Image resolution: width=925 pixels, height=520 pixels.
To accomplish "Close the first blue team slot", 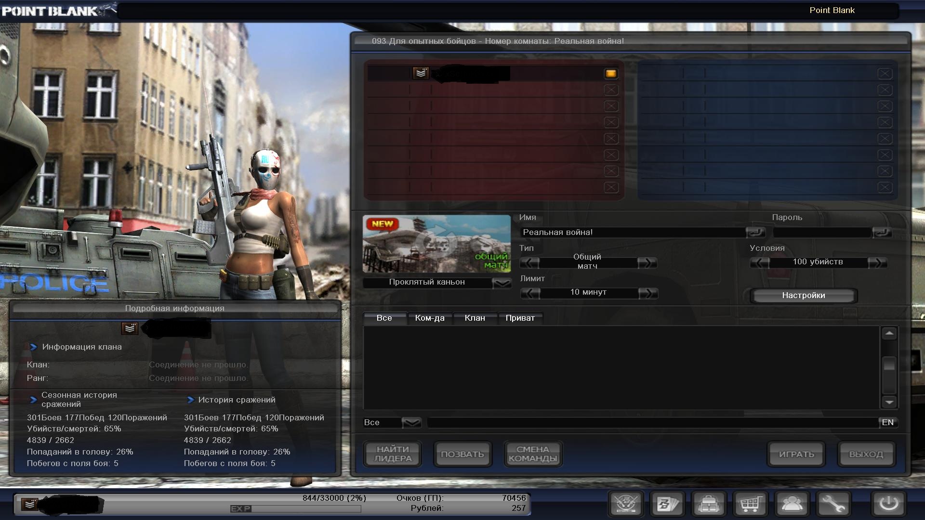I will click(x=885, y=74).
